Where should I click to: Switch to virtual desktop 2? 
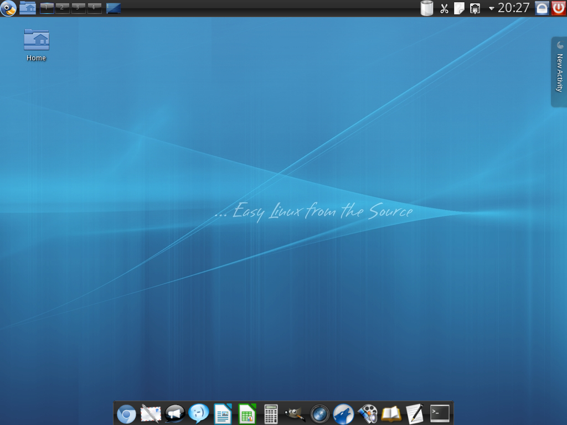(62, 8)
